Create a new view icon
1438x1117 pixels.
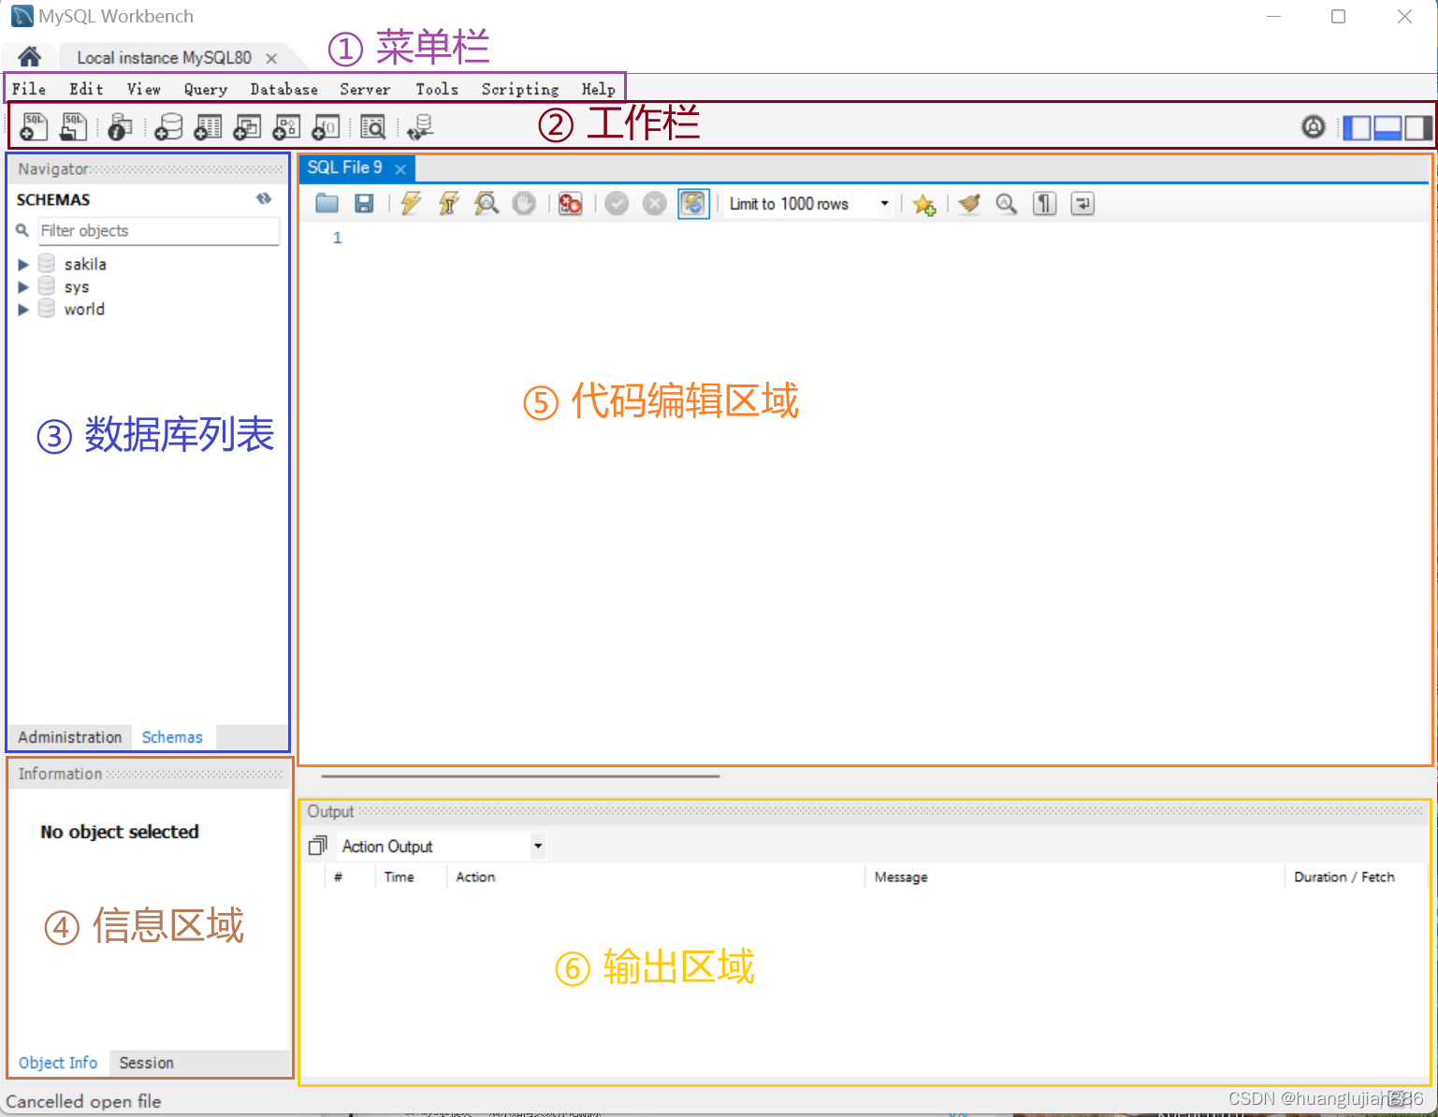pyautogui.click(x=247, y=126)
